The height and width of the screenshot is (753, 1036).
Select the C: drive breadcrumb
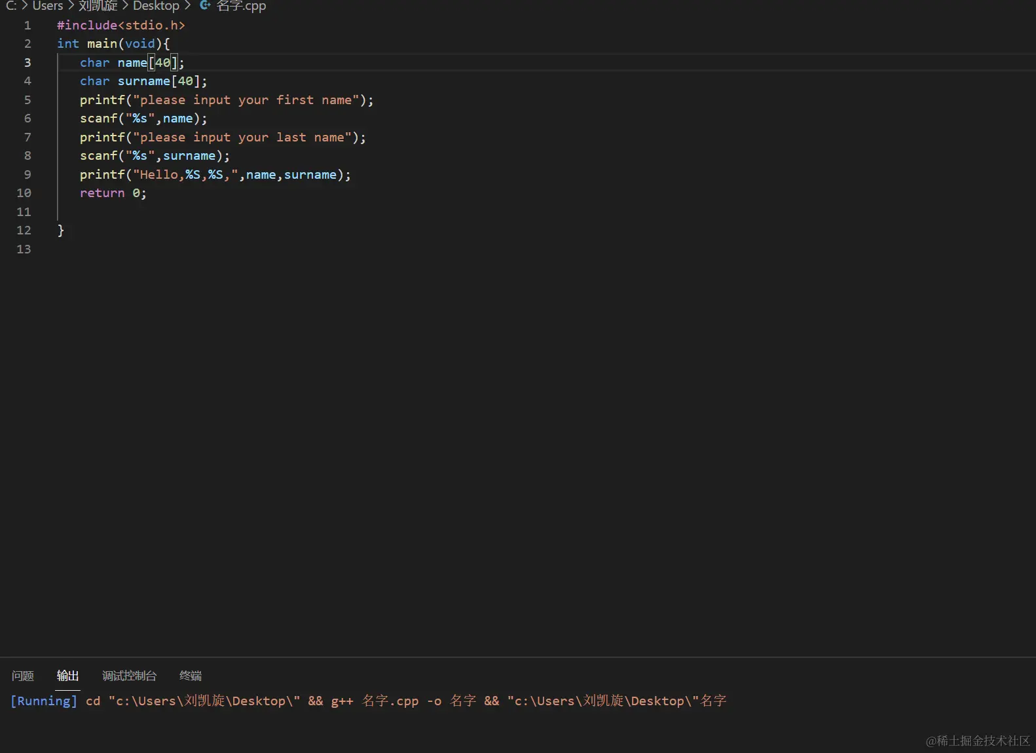click(x=11, y=6)
